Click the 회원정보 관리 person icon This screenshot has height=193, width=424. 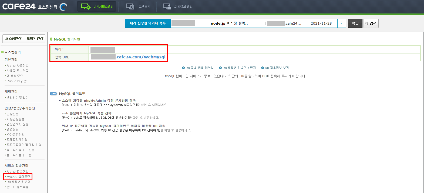pyautogui.click(x=167, y=6)
